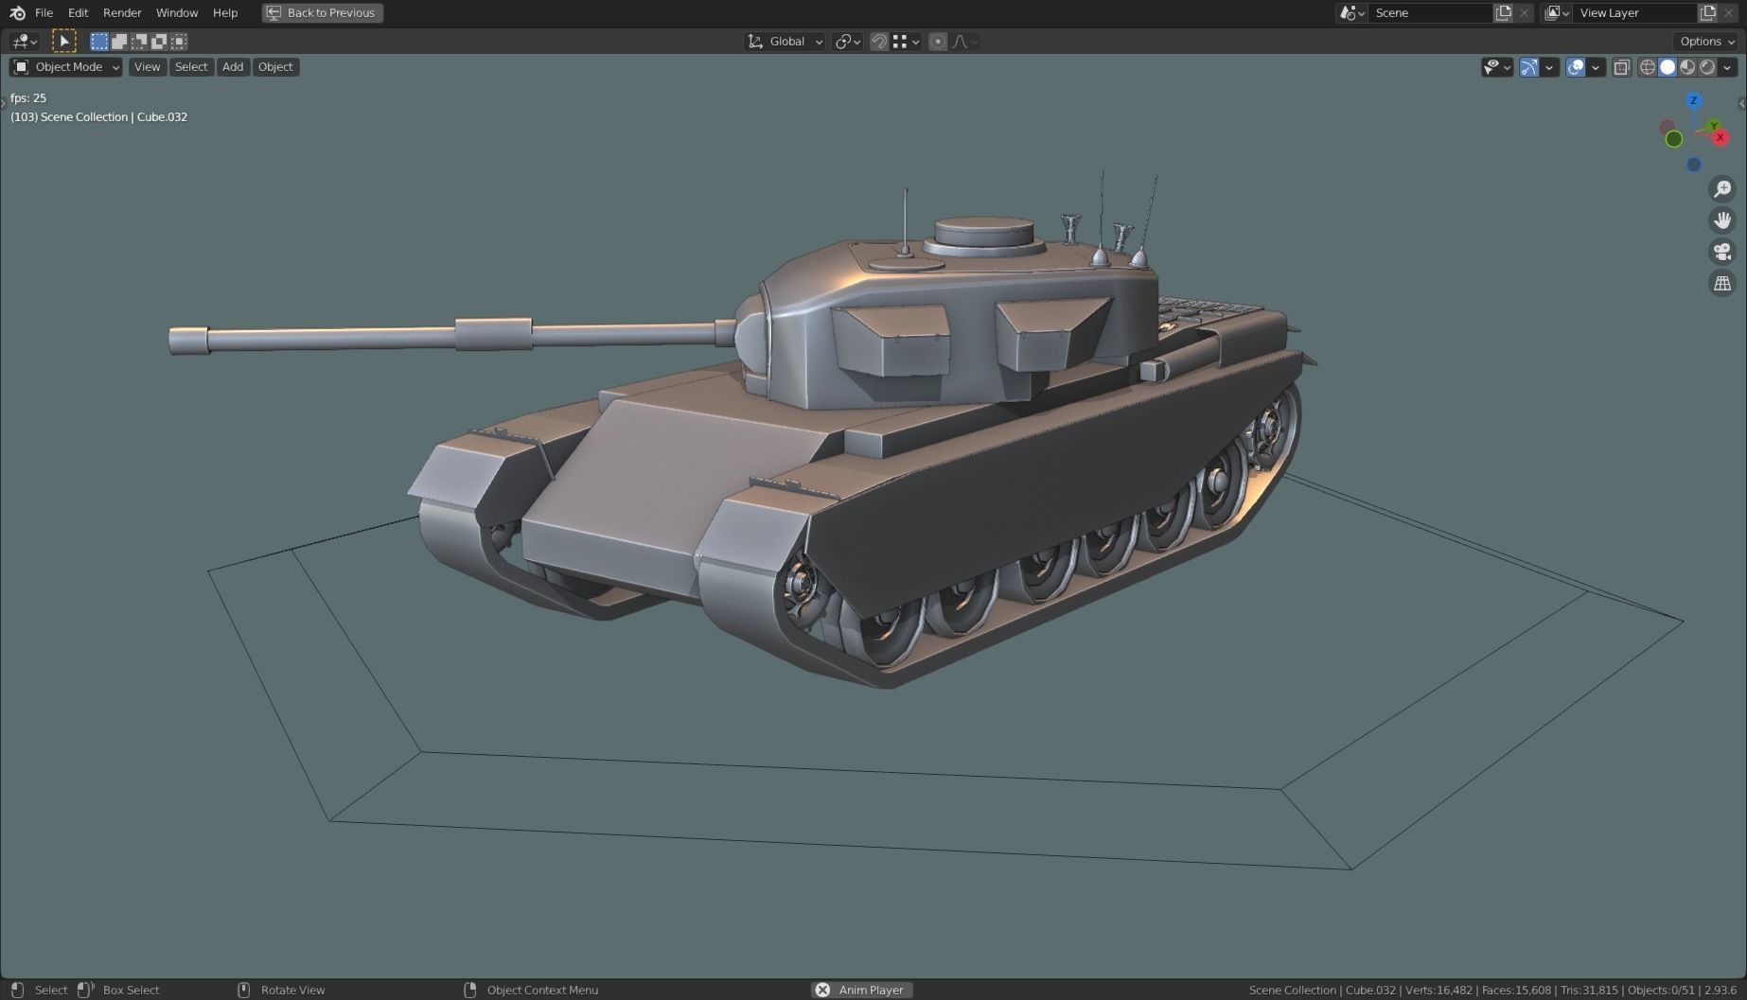The width and height of the screenshot is (1747, 1000).
Task: Open Global transform orientation dropdown
Action: [785, 42]
